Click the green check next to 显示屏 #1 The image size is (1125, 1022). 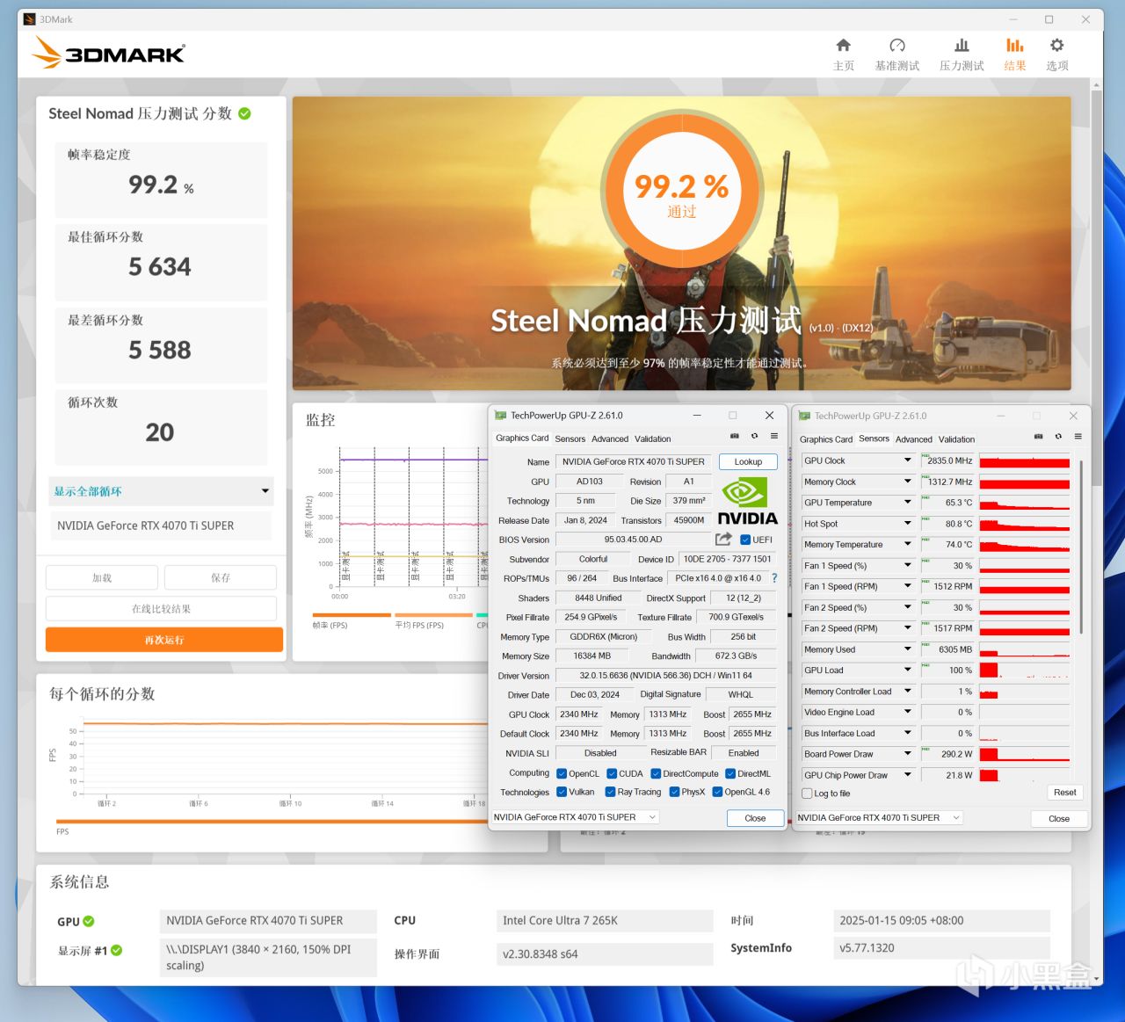(x=117, y=951)
